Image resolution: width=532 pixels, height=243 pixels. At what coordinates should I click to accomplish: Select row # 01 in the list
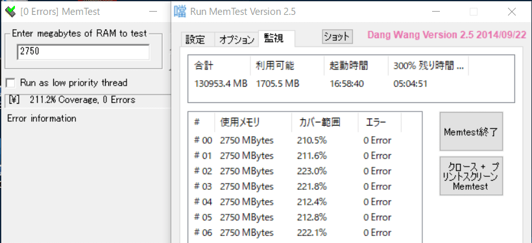pos(305,156)
